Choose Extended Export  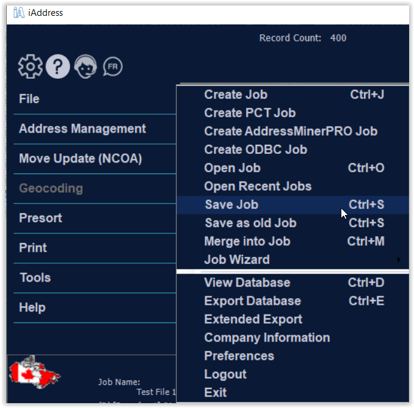[x=292, y=319]
